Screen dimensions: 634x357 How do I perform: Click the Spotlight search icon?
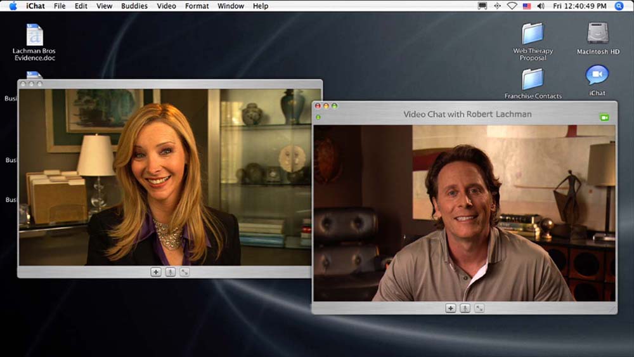pos(619,6)
